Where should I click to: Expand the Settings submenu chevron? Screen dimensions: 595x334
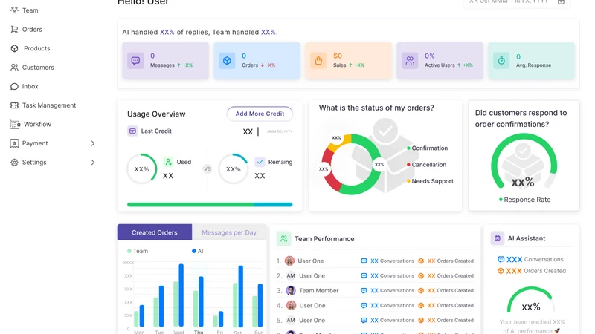click(x=93, y=162)
